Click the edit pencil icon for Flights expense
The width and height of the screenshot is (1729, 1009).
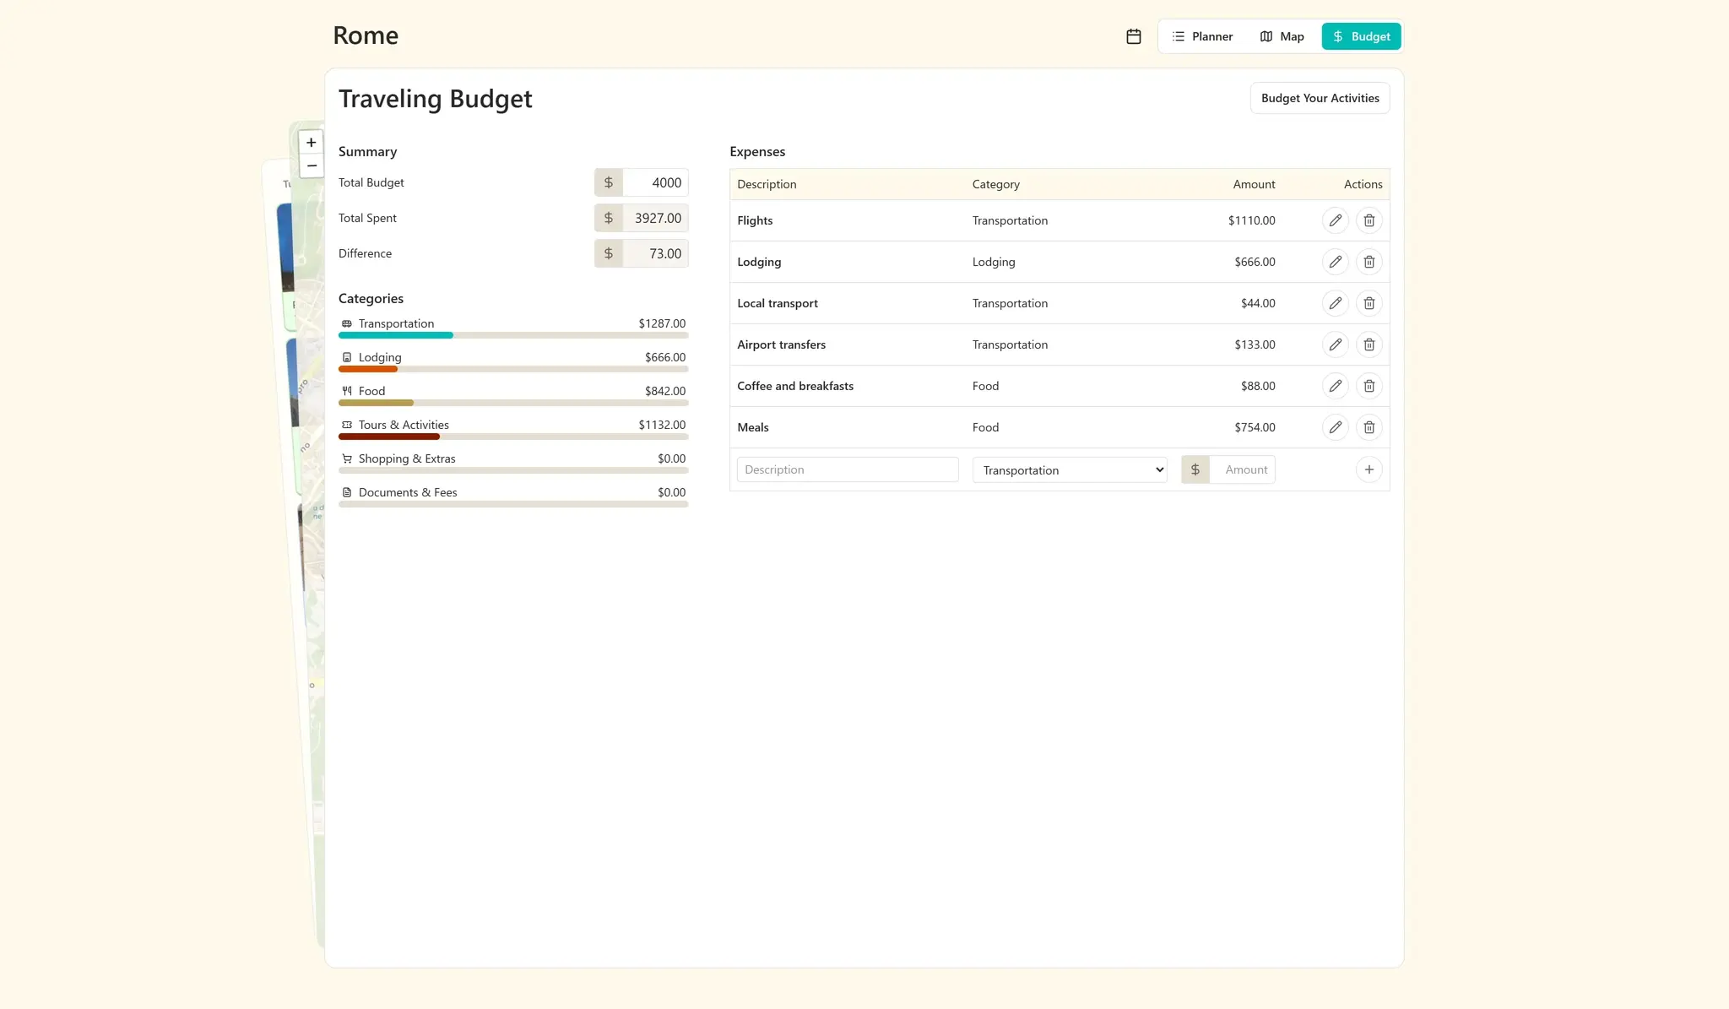[x=1335, y=220]
